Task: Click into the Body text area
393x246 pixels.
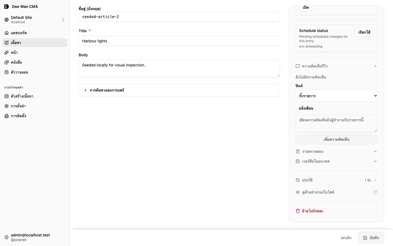Action: click(x=179, y=69)
